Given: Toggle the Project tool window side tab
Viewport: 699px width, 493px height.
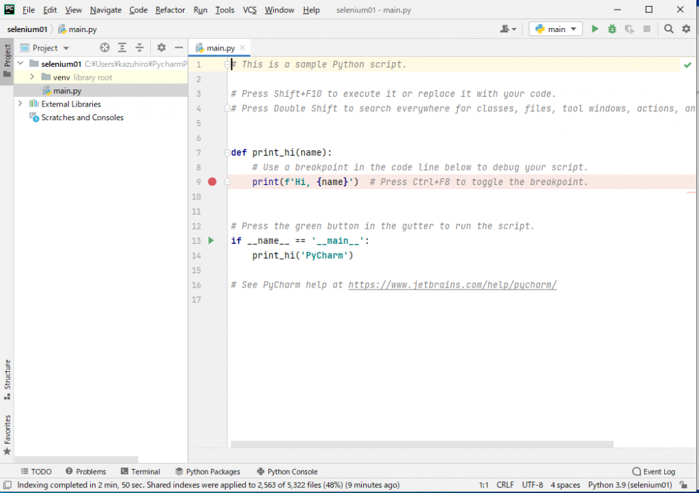Looking at the screenshot, I should click(x=7, y=61).
